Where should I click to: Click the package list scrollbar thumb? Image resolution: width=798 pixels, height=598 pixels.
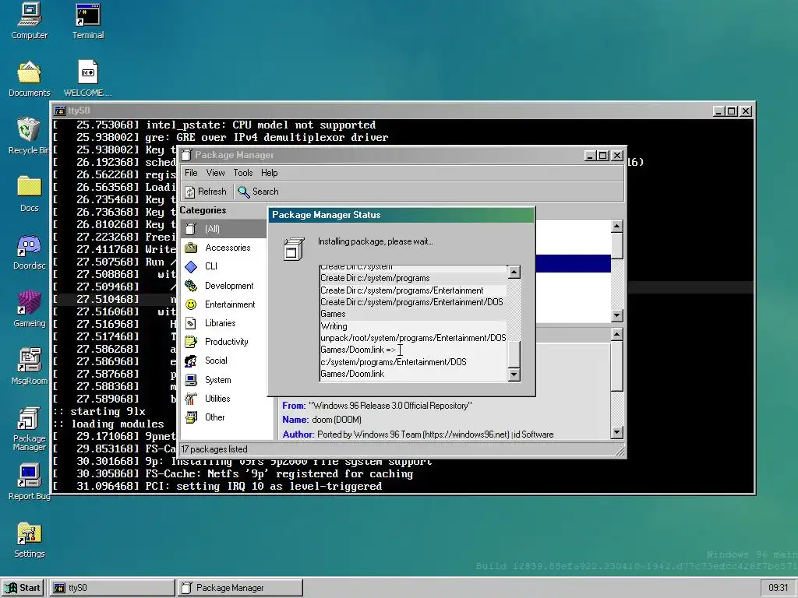(x=617, y=246)
